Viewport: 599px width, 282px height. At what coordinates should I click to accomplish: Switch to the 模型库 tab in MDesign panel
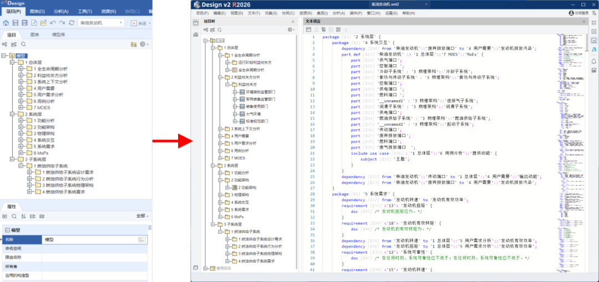(x=58, y=35)
